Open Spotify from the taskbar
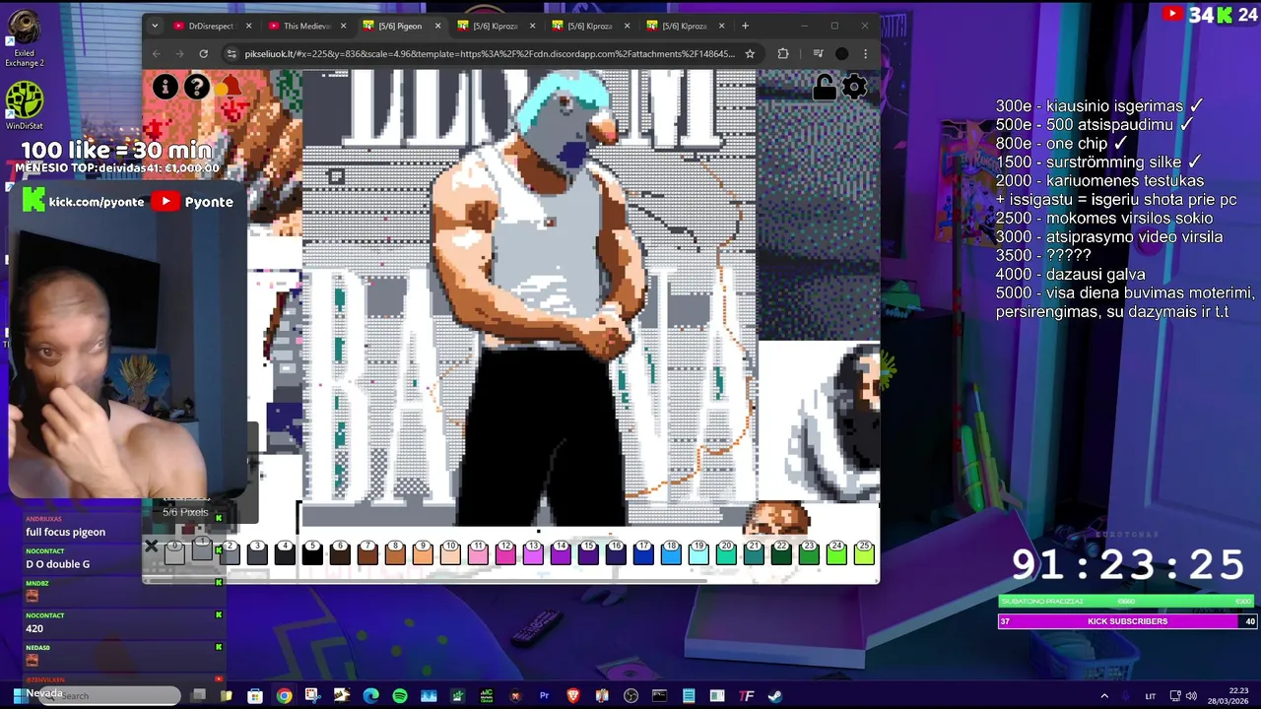The height and width of the screenshot is (709, 1261). [x=400, y=696]
